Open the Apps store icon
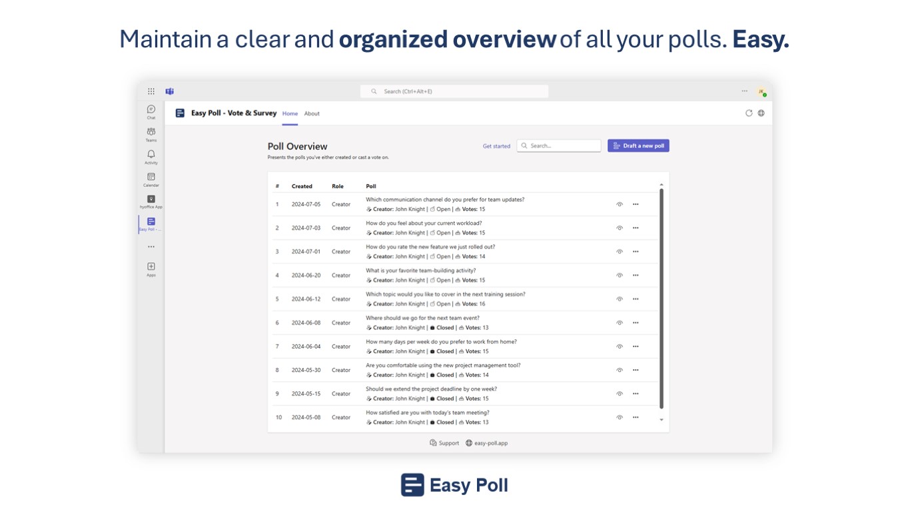The width and height of the screenshot is (910, 511). 151,267
